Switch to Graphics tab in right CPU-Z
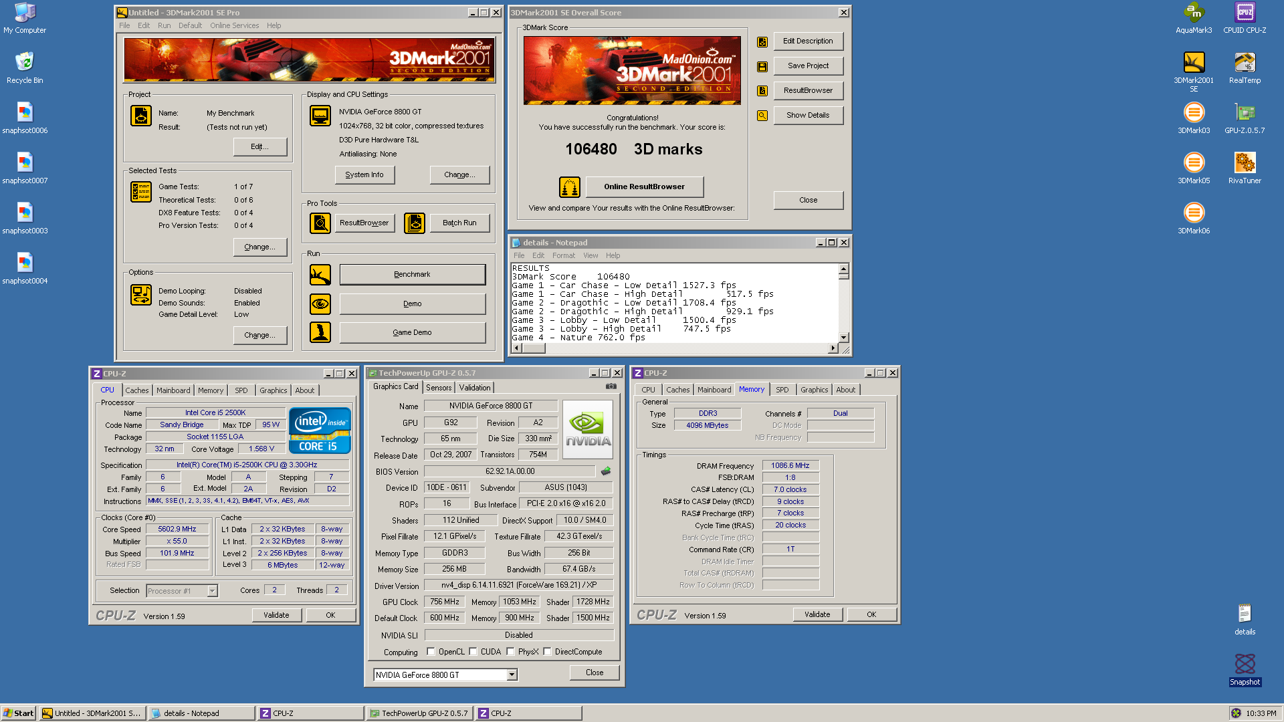 point(814,390)
